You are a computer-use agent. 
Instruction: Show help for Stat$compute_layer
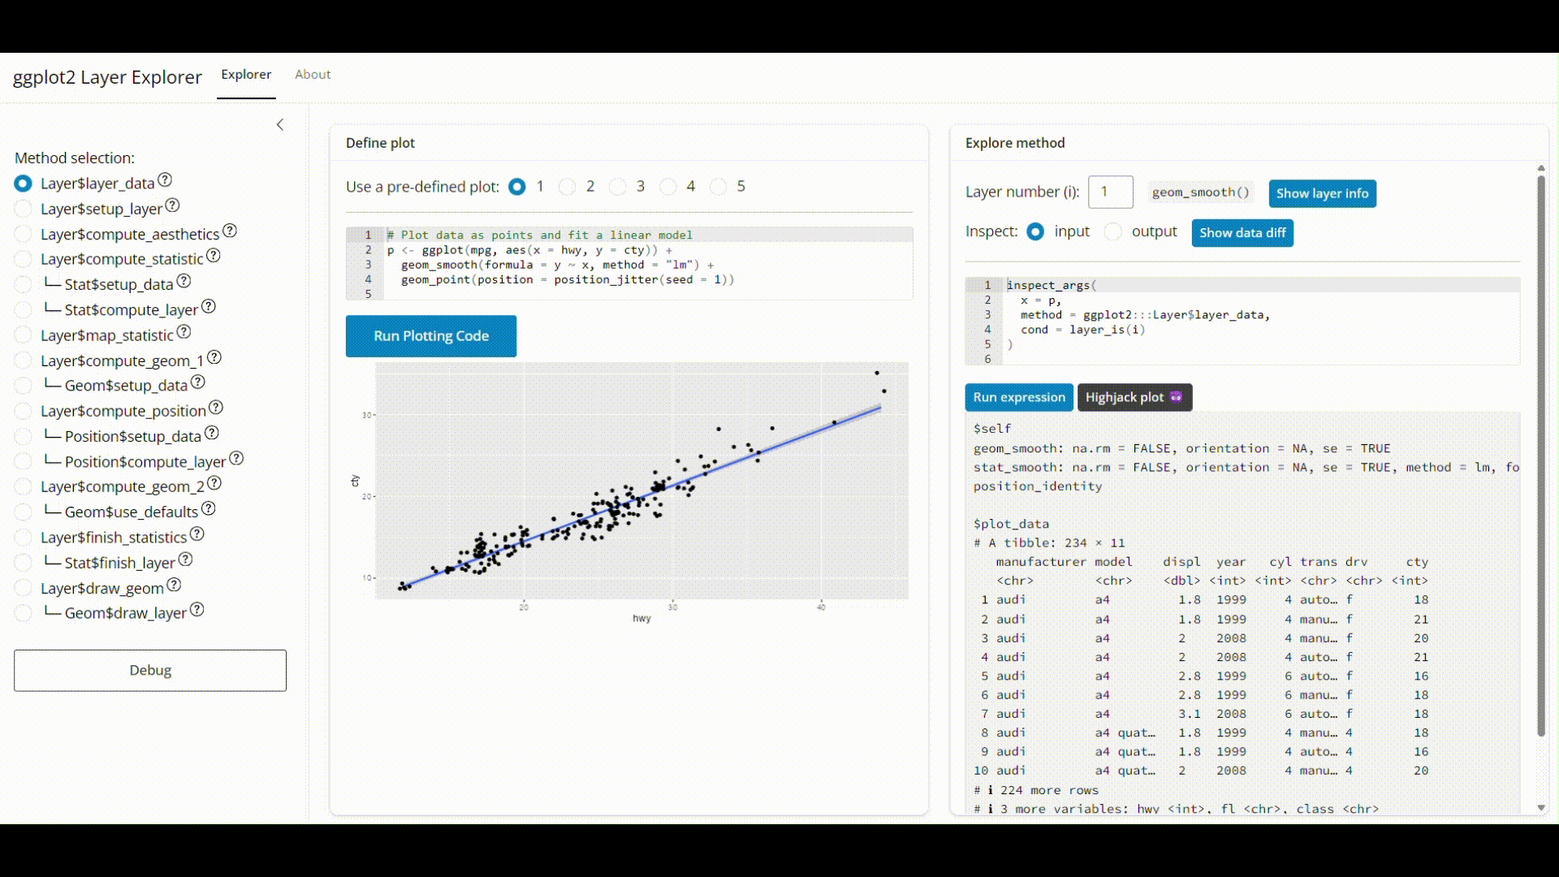209,307
